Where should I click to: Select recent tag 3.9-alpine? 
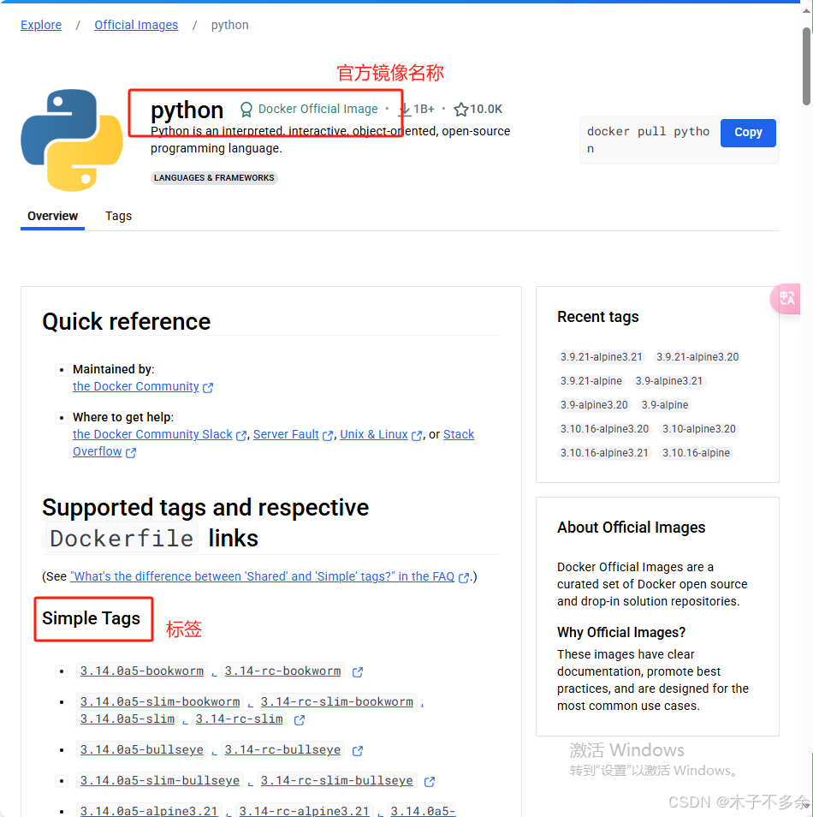pos(665,405)
